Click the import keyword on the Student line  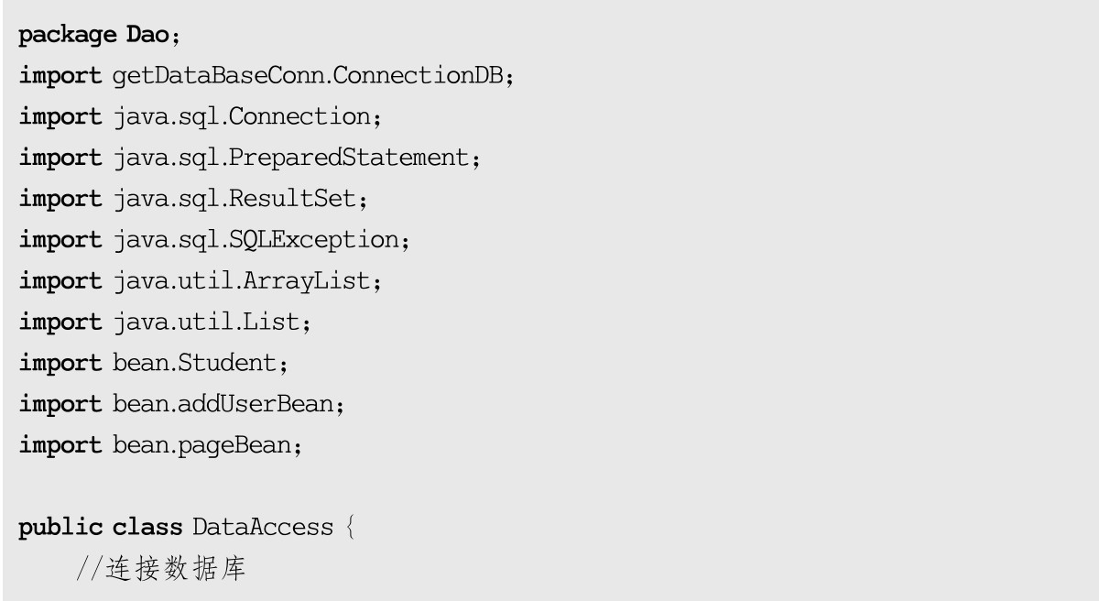point(60,363)
